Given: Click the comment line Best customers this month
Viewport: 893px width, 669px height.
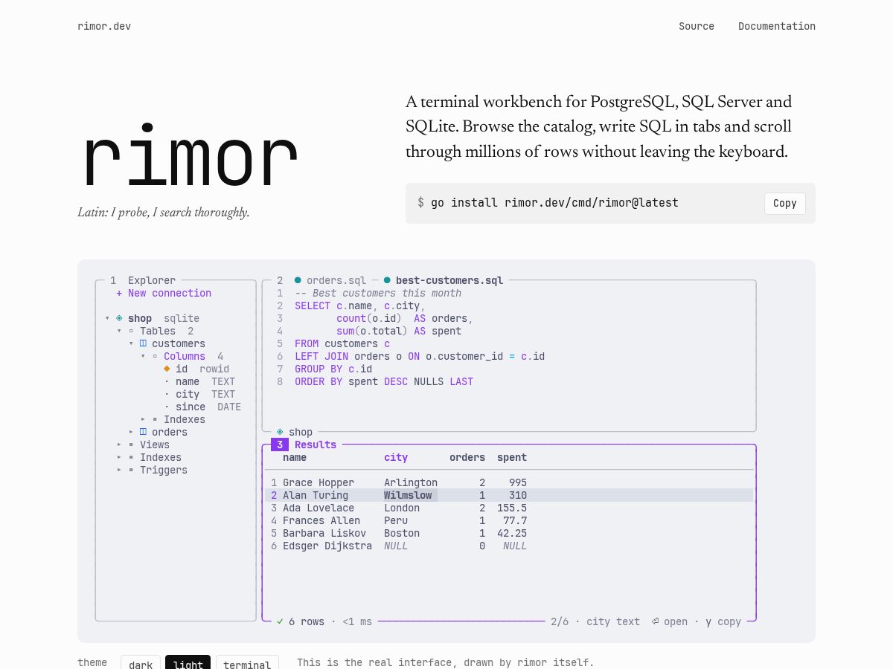Looking at the screenshot, I should coord(378,293).
